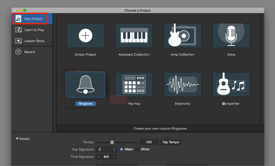Open the Lesson Store section

[x=32, y=41]
